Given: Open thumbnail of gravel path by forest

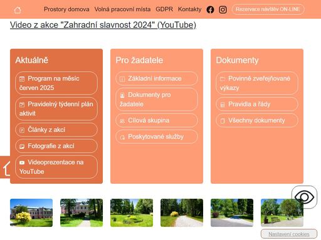Looking at the screenshot, I should [182, 212].
